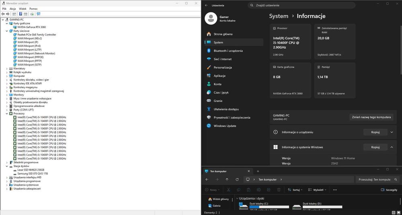Viewport: 402px width, 215px height.
Task: Click Kopiuj next to Informacje o urządzeniu
Action: (375, 132)
